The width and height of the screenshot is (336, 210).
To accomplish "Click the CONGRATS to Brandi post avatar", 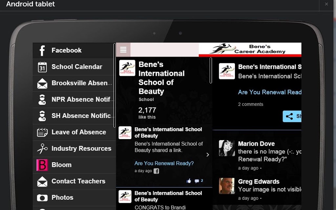I will tap(125, 197).
